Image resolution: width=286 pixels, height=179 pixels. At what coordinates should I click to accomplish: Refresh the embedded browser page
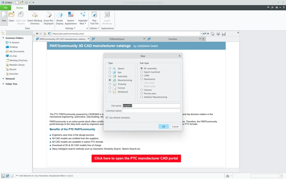[204, 34]
